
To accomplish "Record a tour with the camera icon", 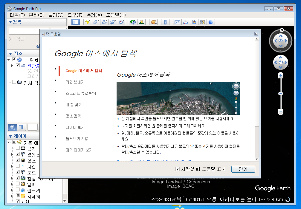I will click(x=121, y=22).
